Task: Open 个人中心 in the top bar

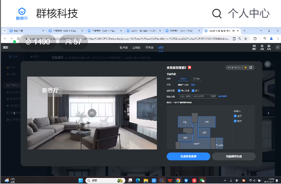Action: tap(249, 14)
